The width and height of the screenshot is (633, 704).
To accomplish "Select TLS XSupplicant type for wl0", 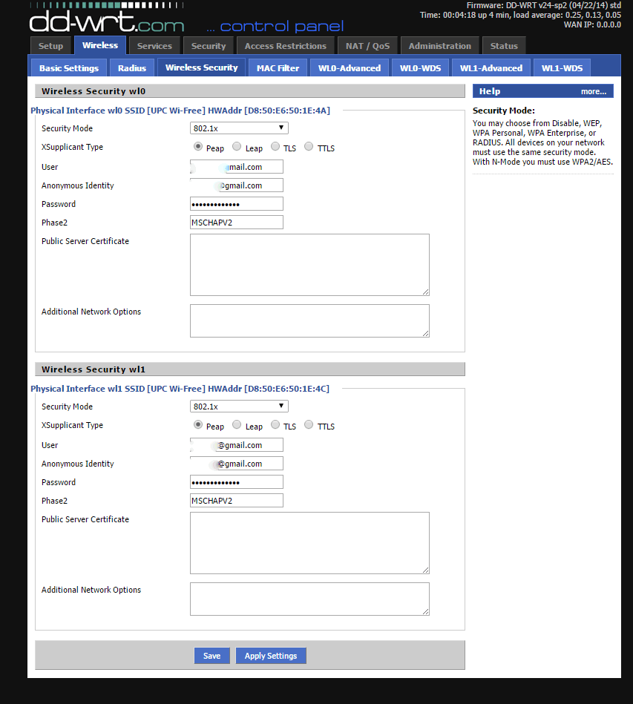I will pyautogui.click(x=275, y=147).
